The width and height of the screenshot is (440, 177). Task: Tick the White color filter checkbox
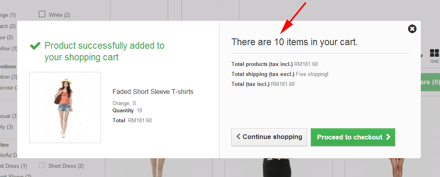click(42, 14)
